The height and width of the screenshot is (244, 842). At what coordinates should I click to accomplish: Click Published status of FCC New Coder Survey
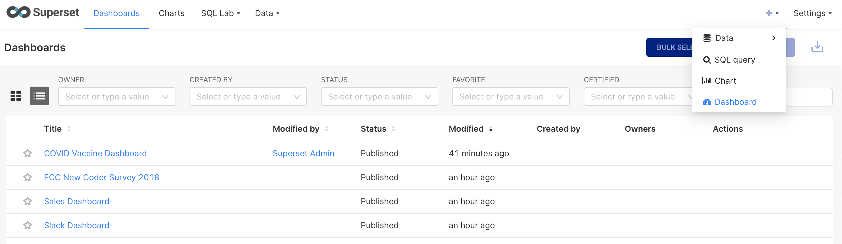pos(380,177)
